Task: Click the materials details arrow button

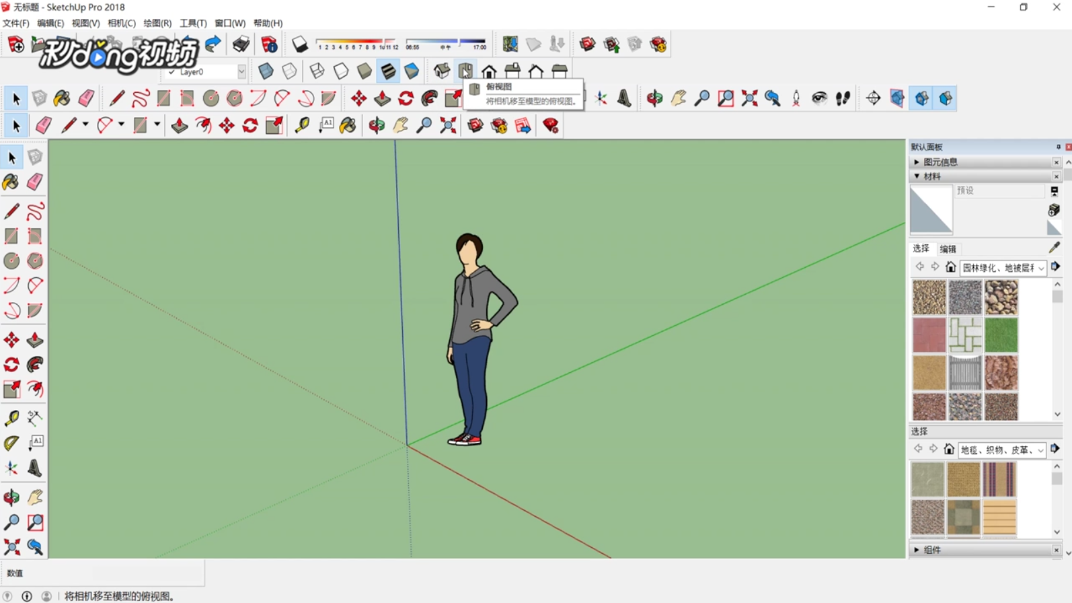Action: click(x=1056, y=267)
